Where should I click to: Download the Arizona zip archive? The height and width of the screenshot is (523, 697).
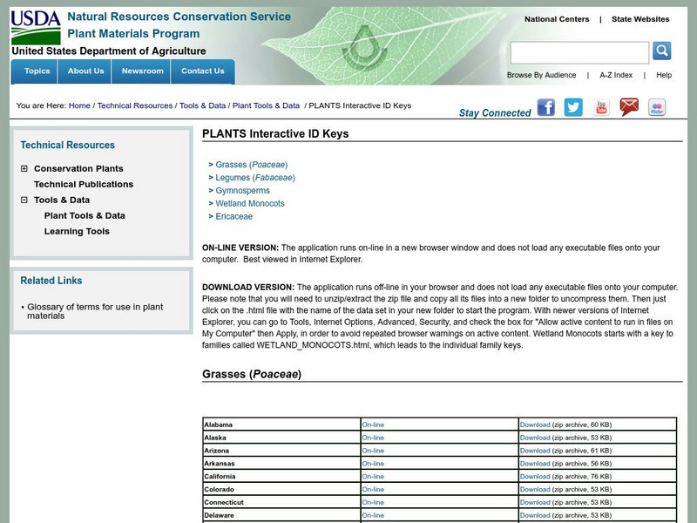coord(535,451)
